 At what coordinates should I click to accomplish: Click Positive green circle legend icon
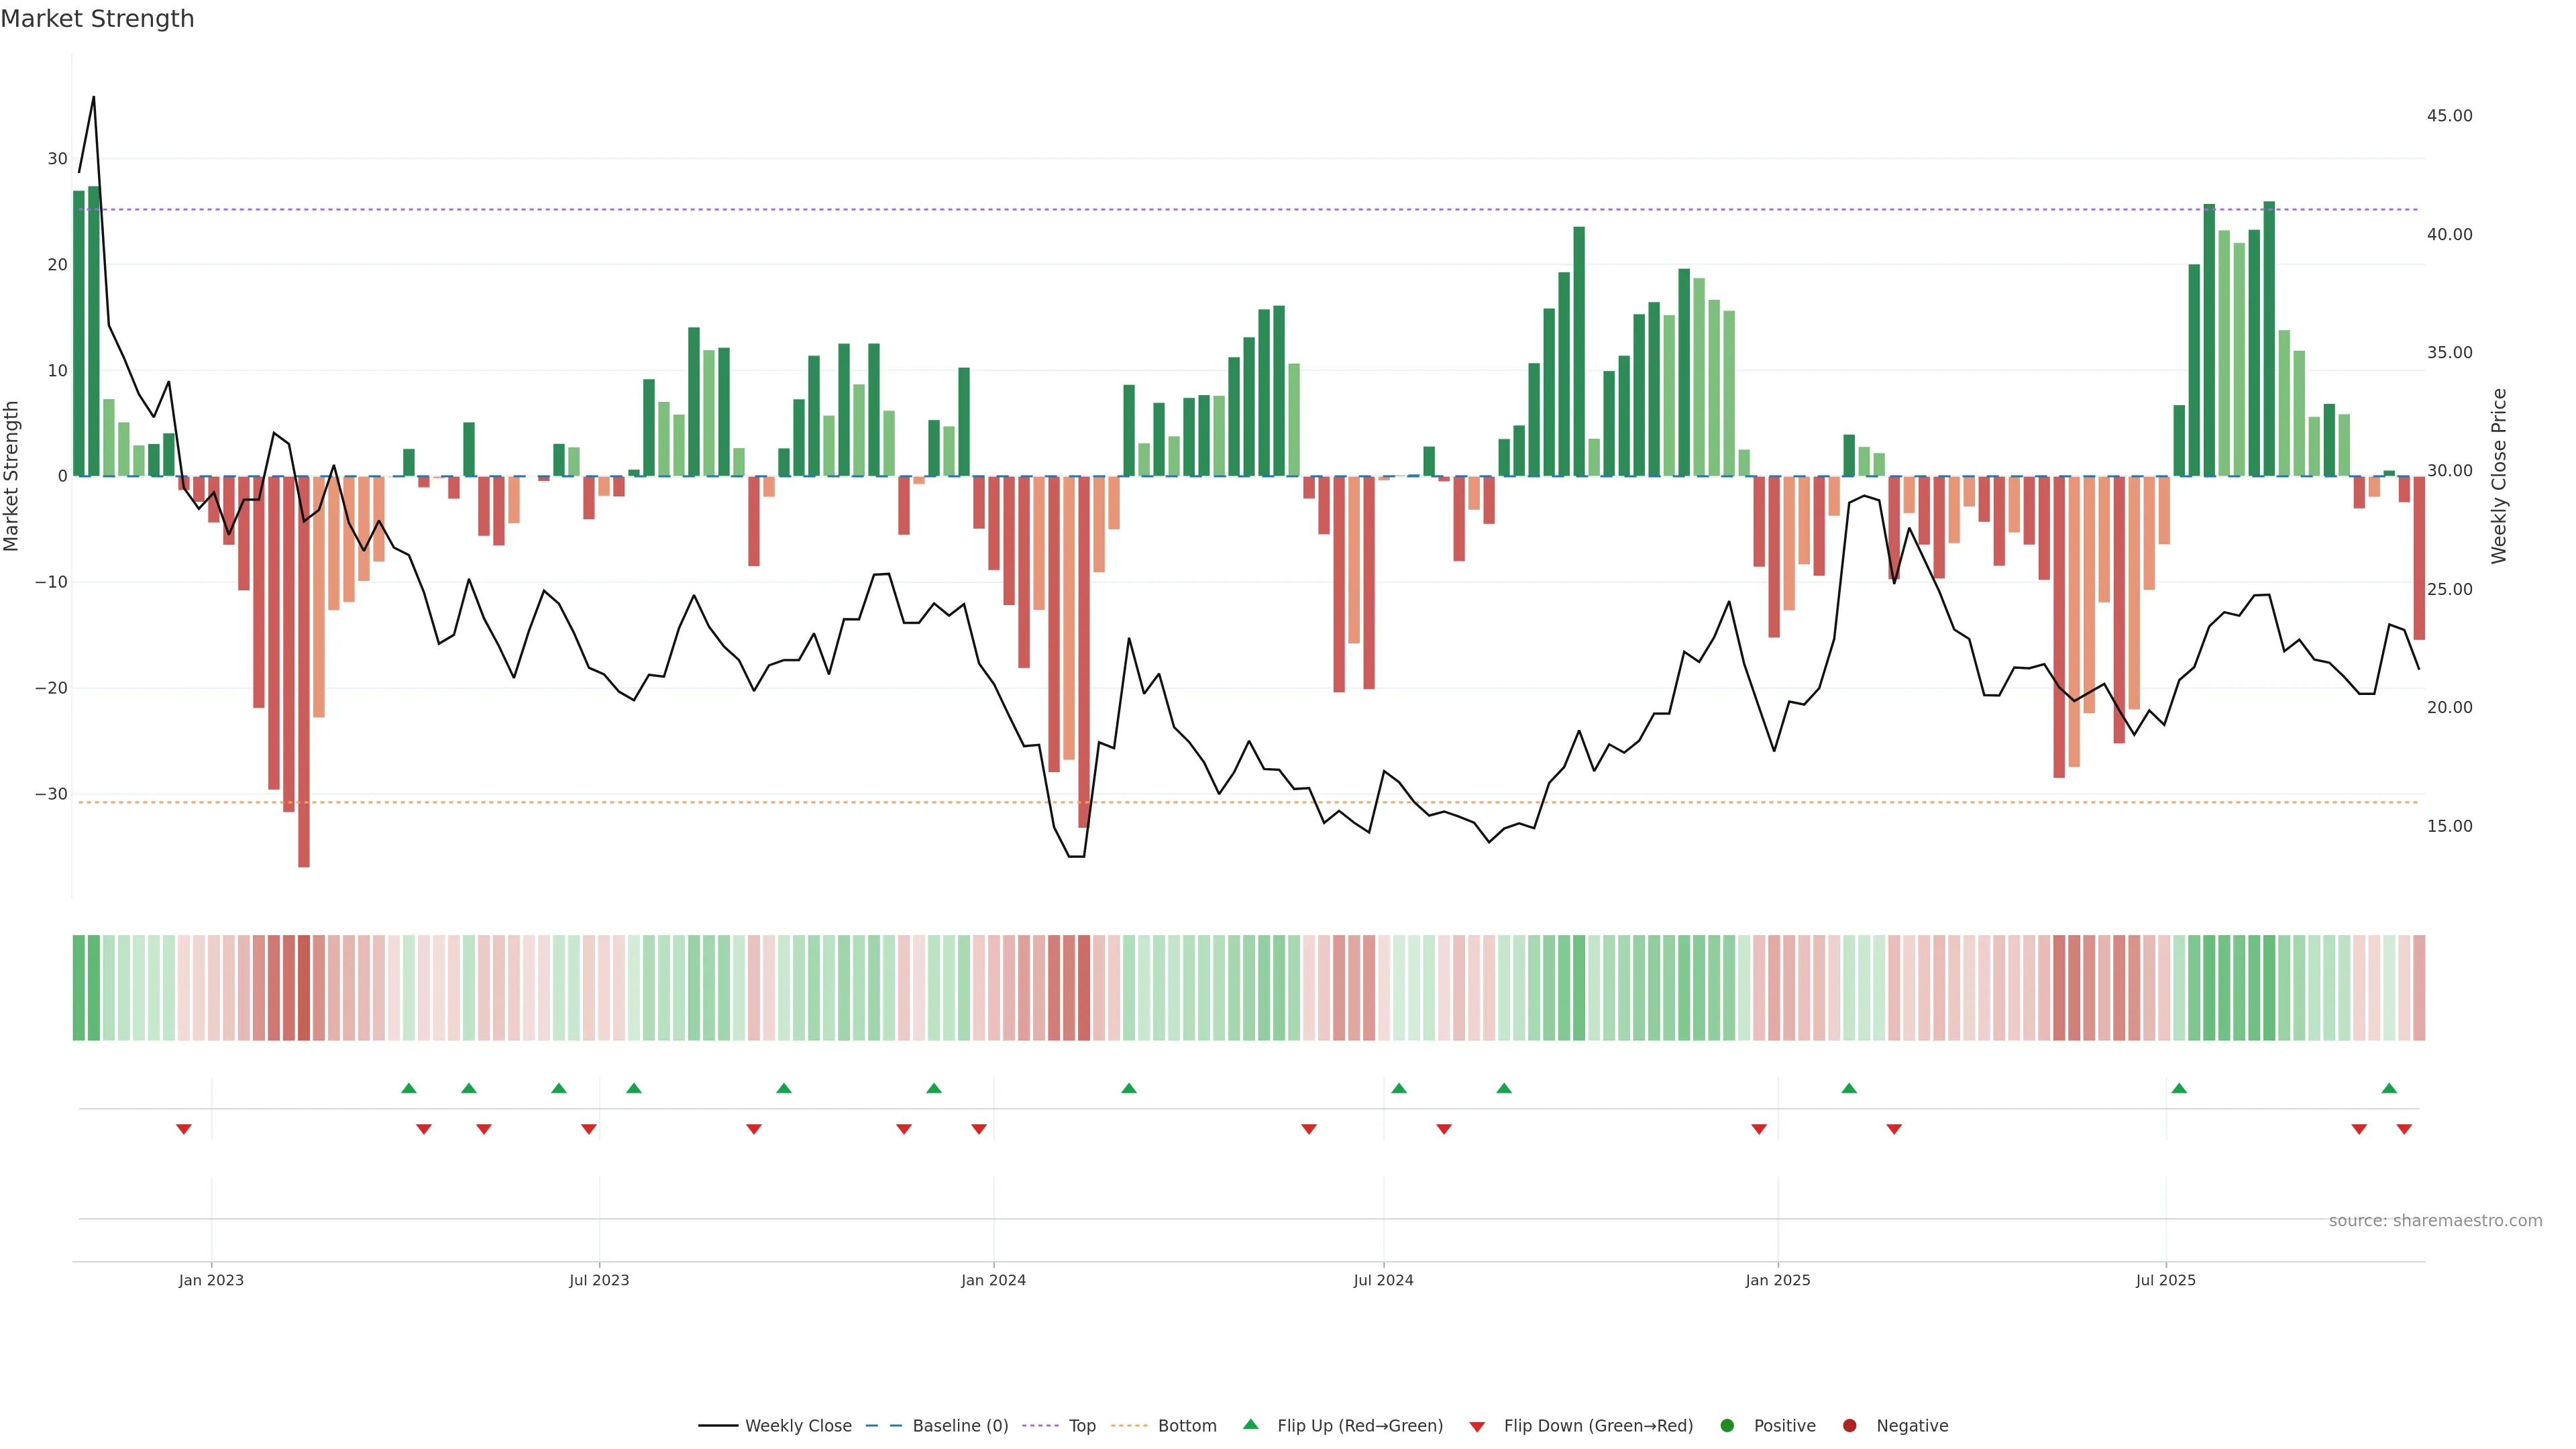1727,1426
